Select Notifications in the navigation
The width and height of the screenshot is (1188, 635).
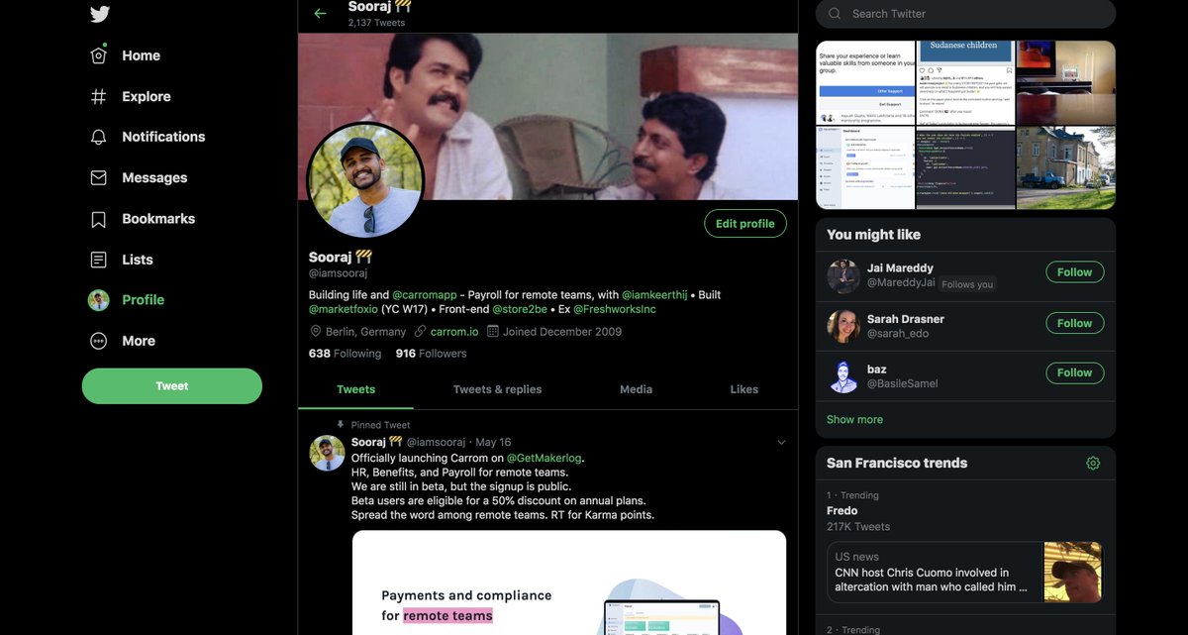coord(163,137)
